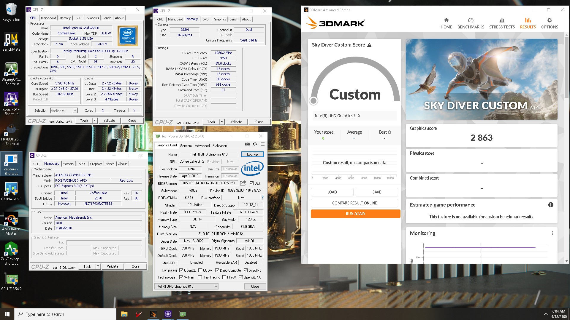Image resolution: width=570 pixels, height=320 pixels.
Task: Click RUN AGAIN in 3DMark
Action: tap(355, 214)
